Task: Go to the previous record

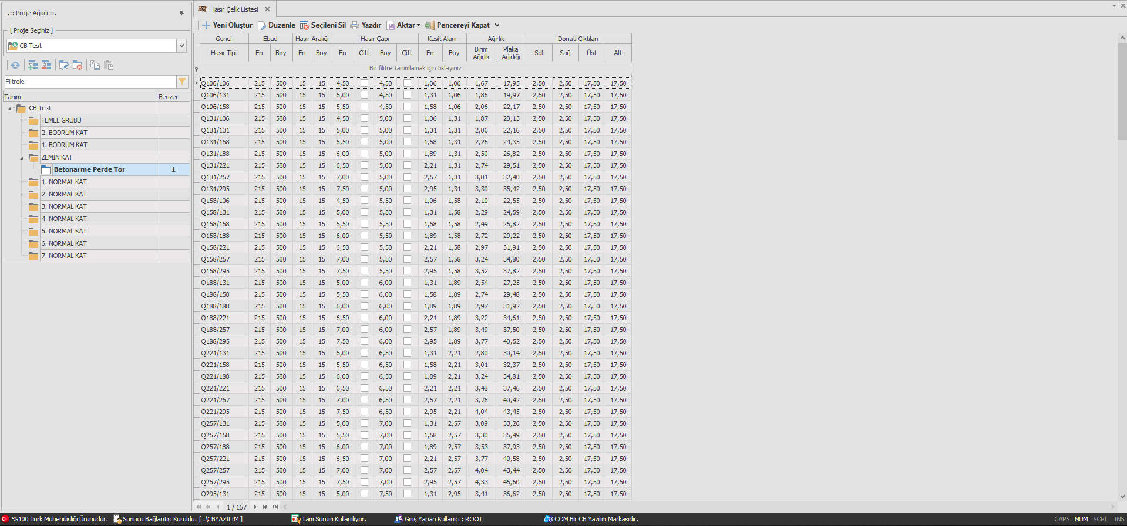Action: click(x=218, y=507)
